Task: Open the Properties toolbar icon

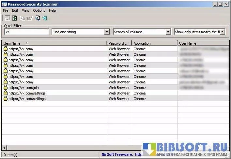Action: click(30, 18)
